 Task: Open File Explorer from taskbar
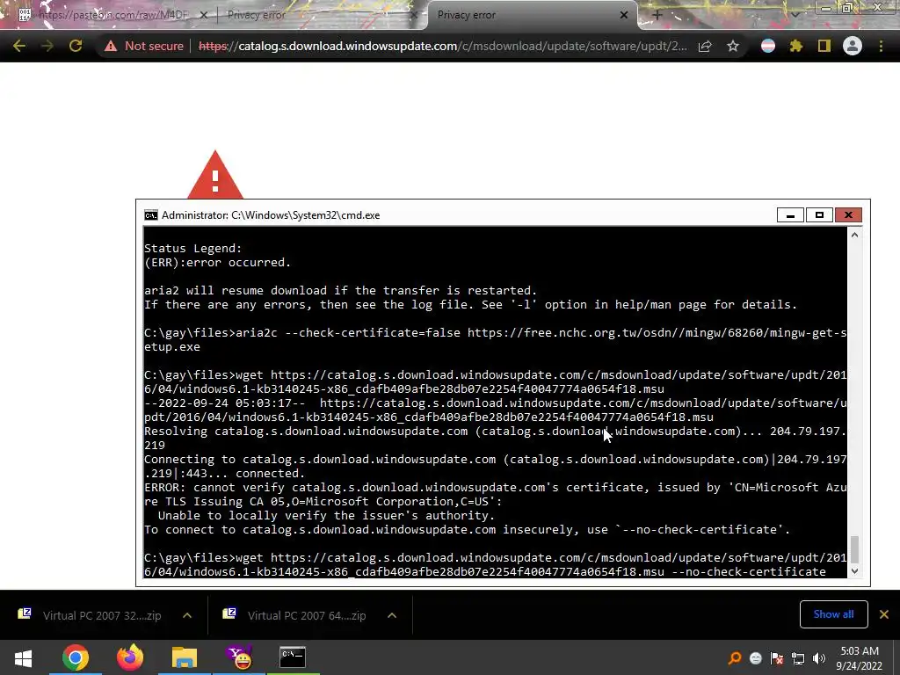click(185, 657)
